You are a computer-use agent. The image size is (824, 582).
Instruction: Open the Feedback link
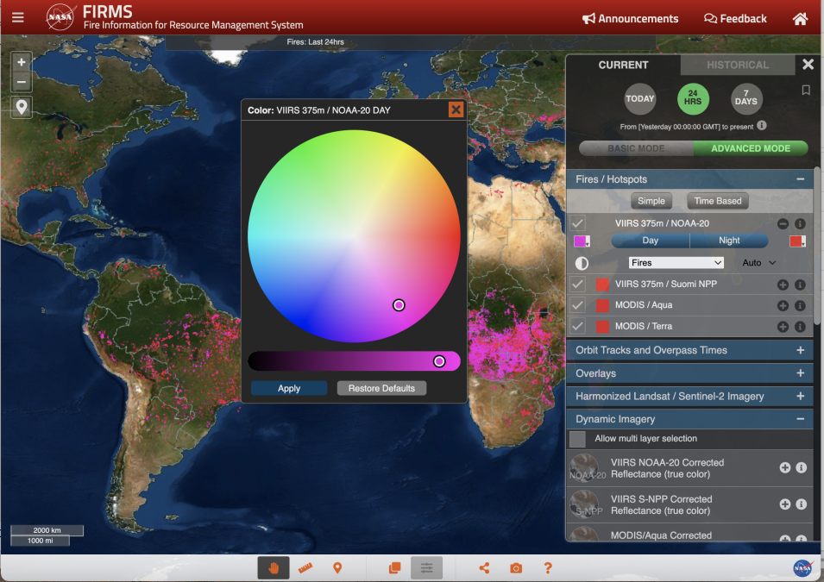735,19
